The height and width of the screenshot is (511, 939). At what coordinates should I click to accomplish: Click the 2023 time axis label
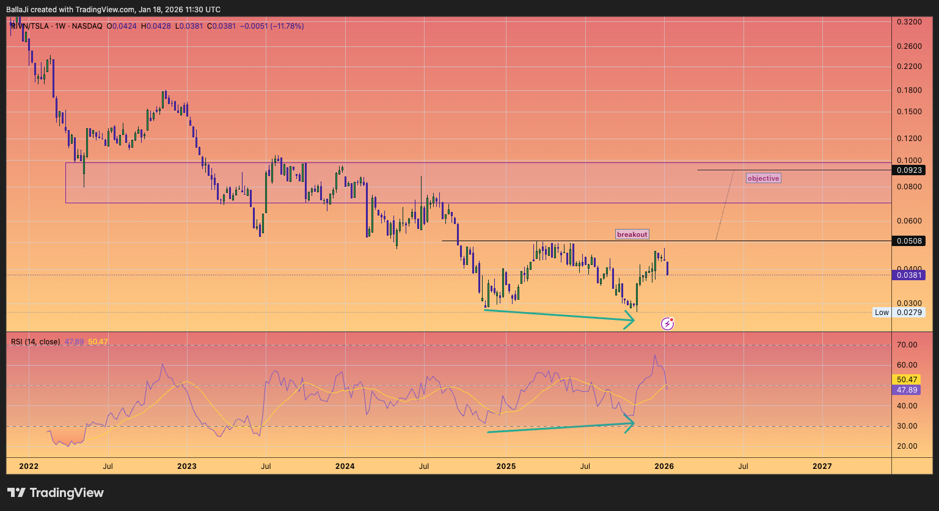tap(187, 466)
